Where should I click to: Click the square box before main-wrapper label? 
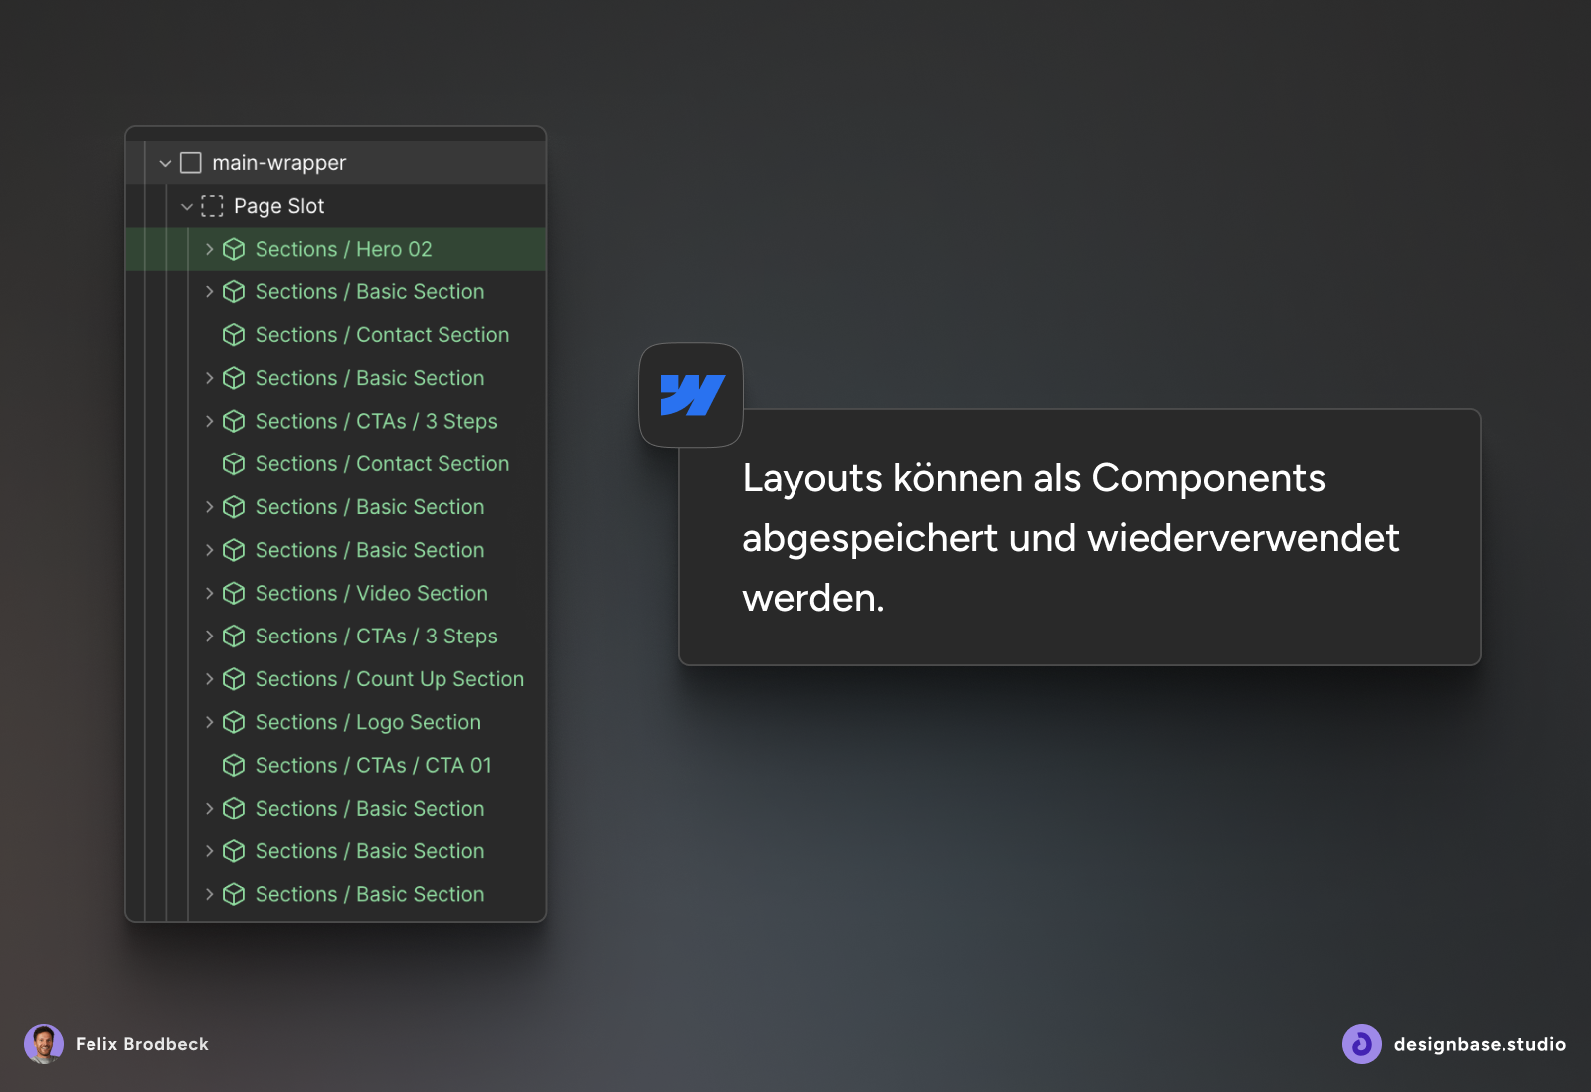[x=189, y=162]
